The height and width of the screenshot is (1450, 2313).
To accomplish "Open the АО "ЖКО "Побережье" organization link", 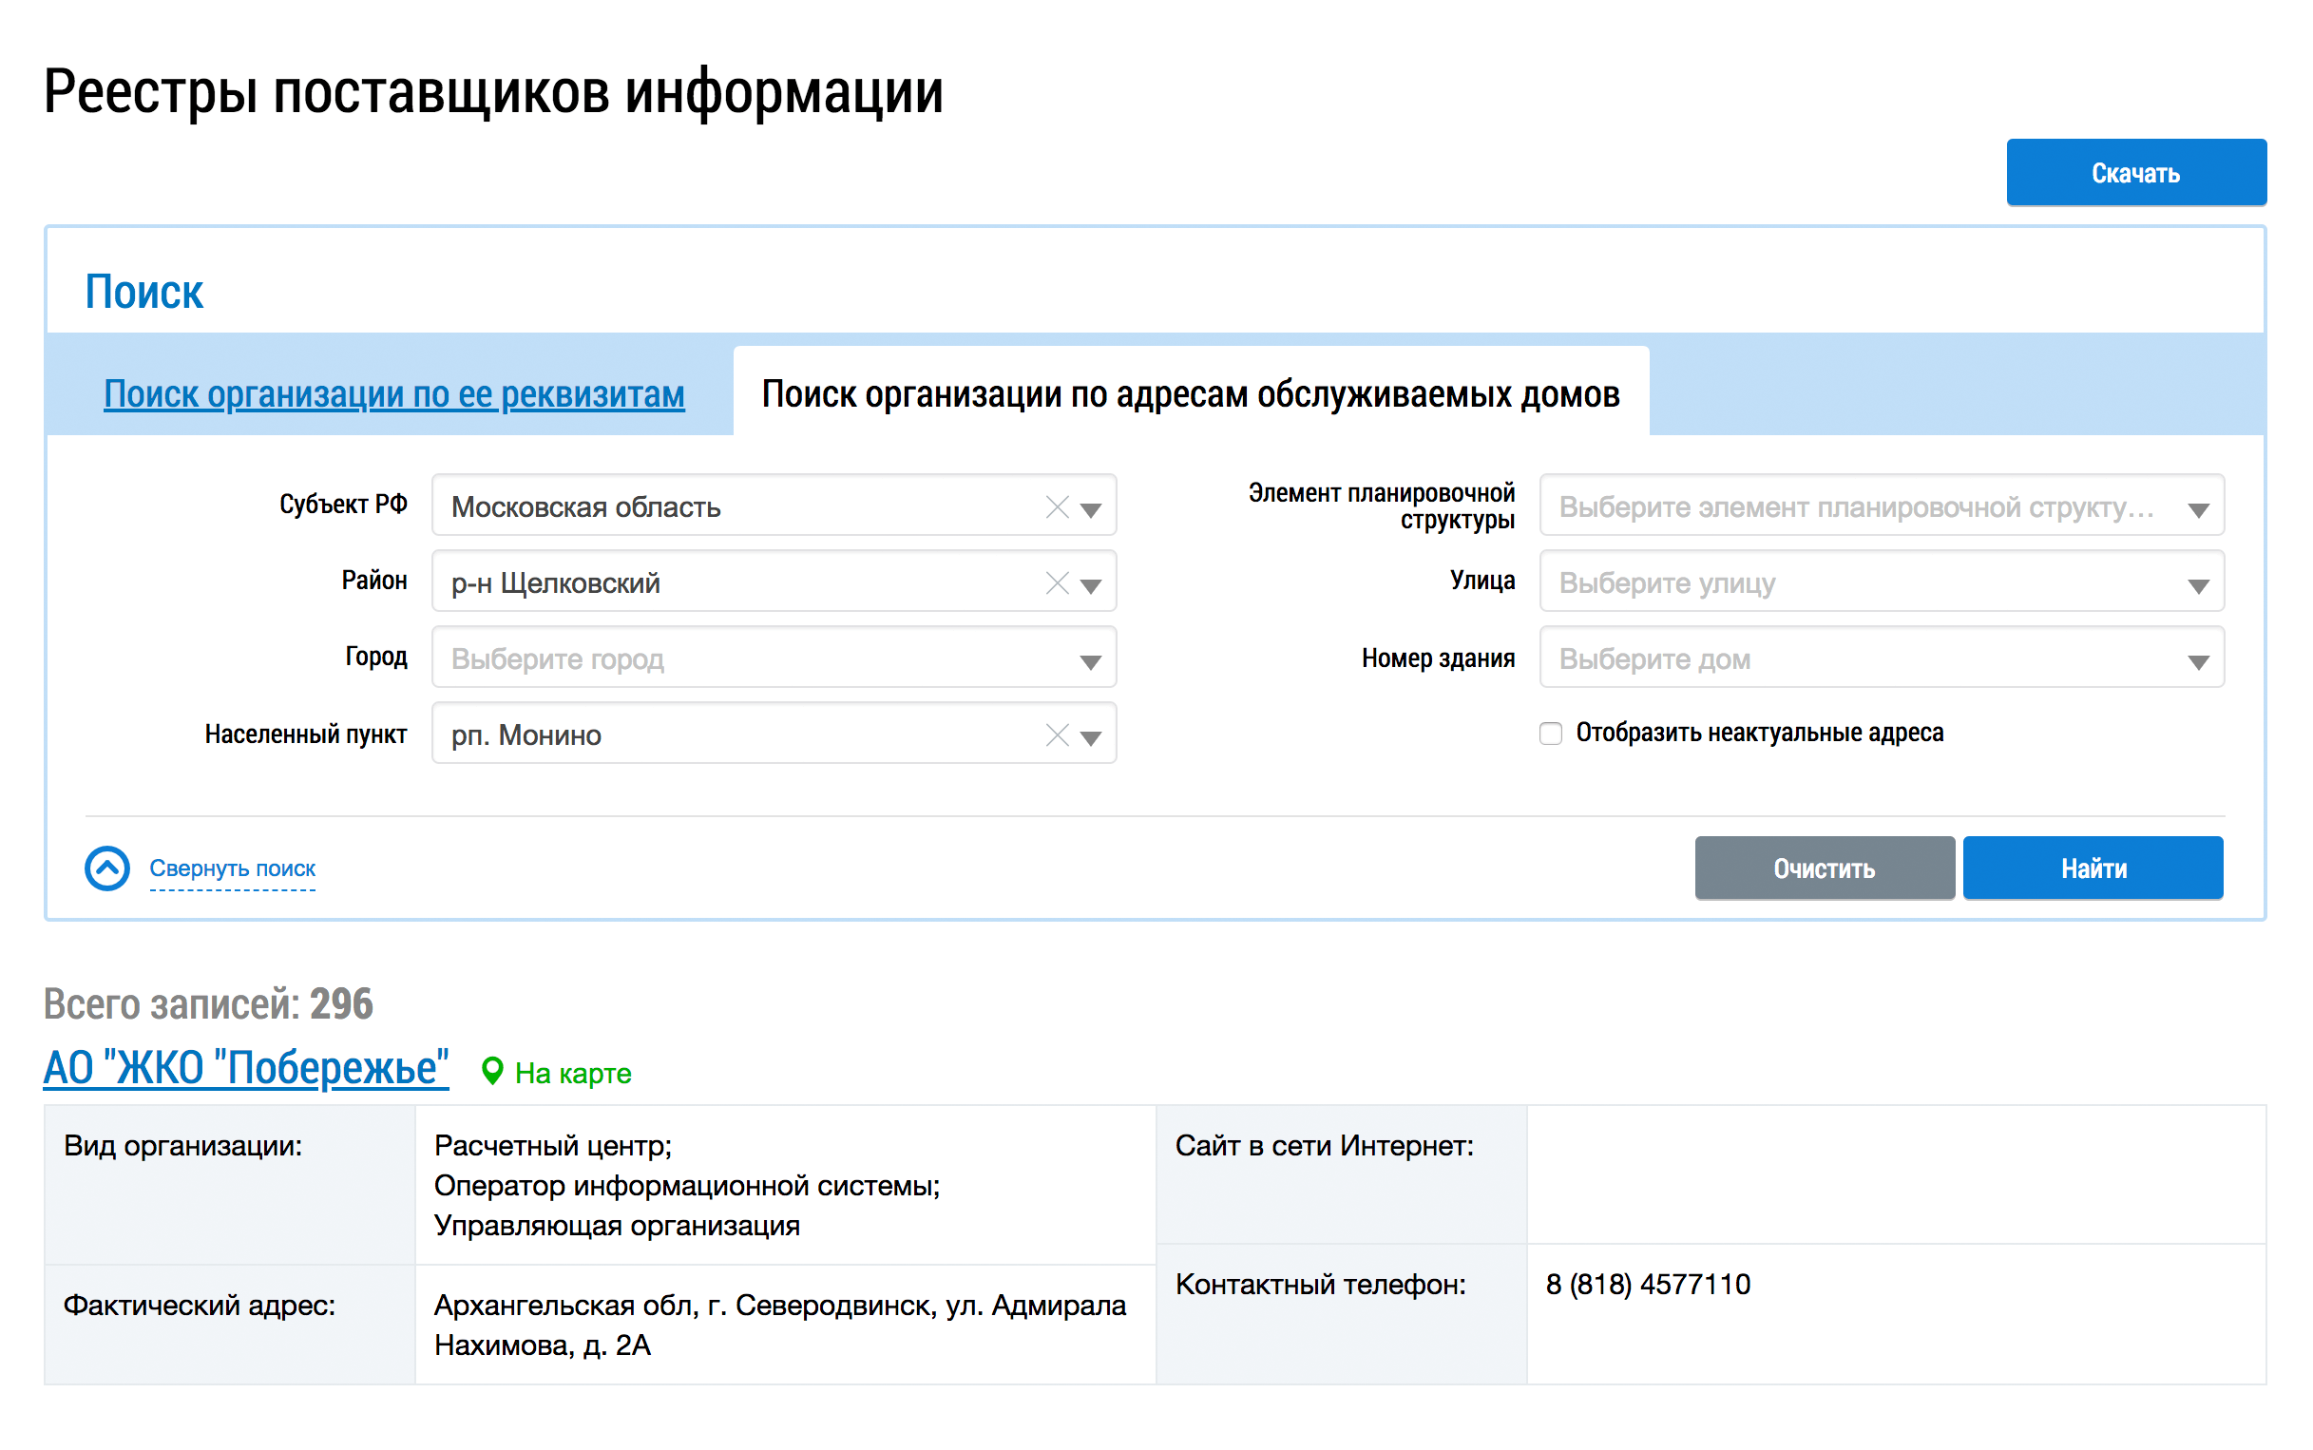I will (x=245, y=1067).
